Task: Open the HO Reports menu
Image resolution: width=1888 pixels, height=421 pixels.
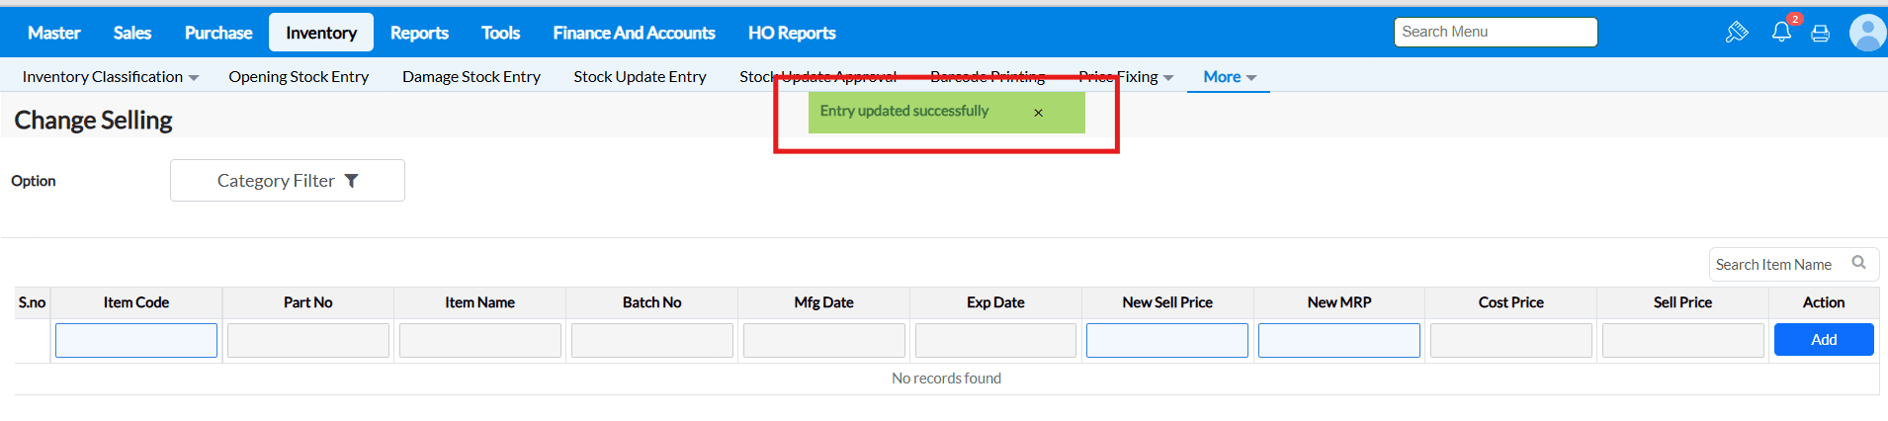Action: coord(792,33)
